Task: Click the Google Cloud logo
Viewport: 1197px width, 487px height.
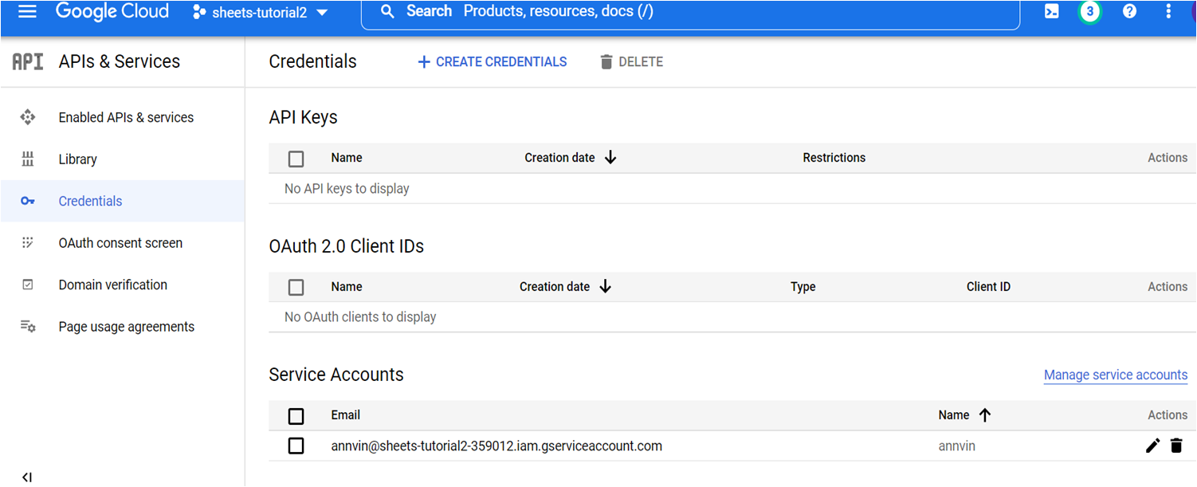Action: [x=112, y=12]
